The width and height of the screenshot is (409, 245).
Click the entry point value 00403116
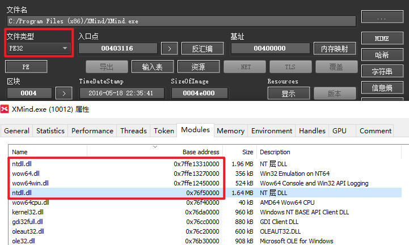117,48
